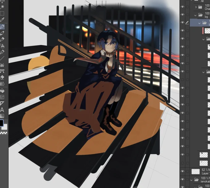Toggle lock box on bg folder row
This screenshot has height=188, width=210.
coord(187,15)
